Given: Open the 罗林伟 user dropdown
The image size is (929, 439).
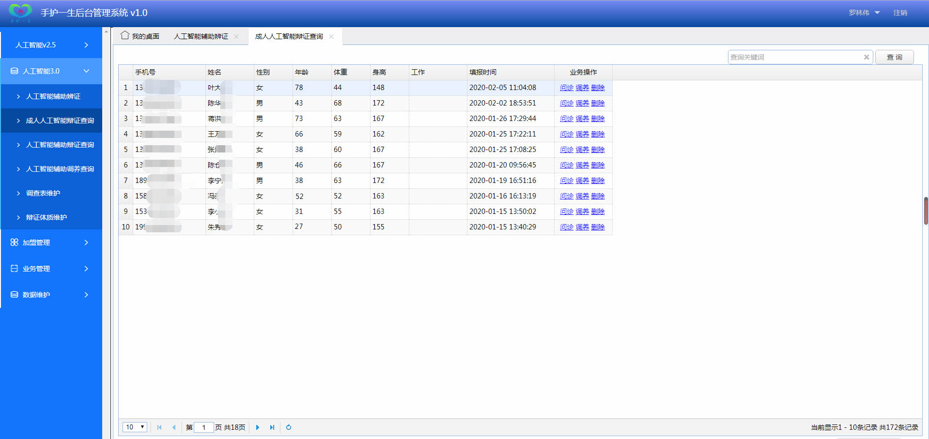Looking at the screenshot, I should pos(864,13).
